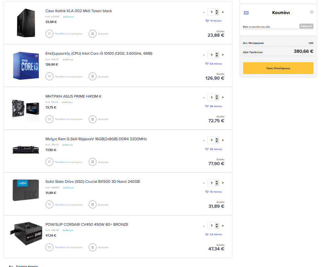Image resolution: width=321 pixels, height=267 pixels.
Task: Click Kolink case product thumbnail
Action: [x=26, y=23]
